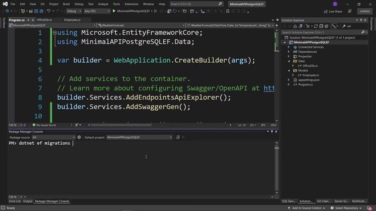Image resolution: width=376 pixels, height=211 pixels.
Task: Click the Swagger documentation link in comment
Action: pyautogui.click(x=269, y=89)
